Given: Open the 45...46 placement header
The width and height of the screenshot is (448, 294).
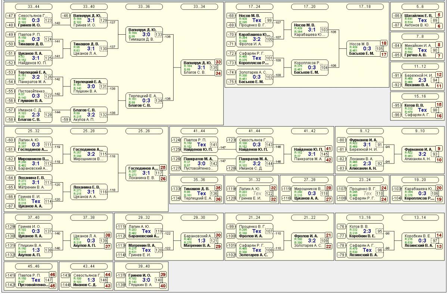Looking at the screenshot, I should 34,266.
